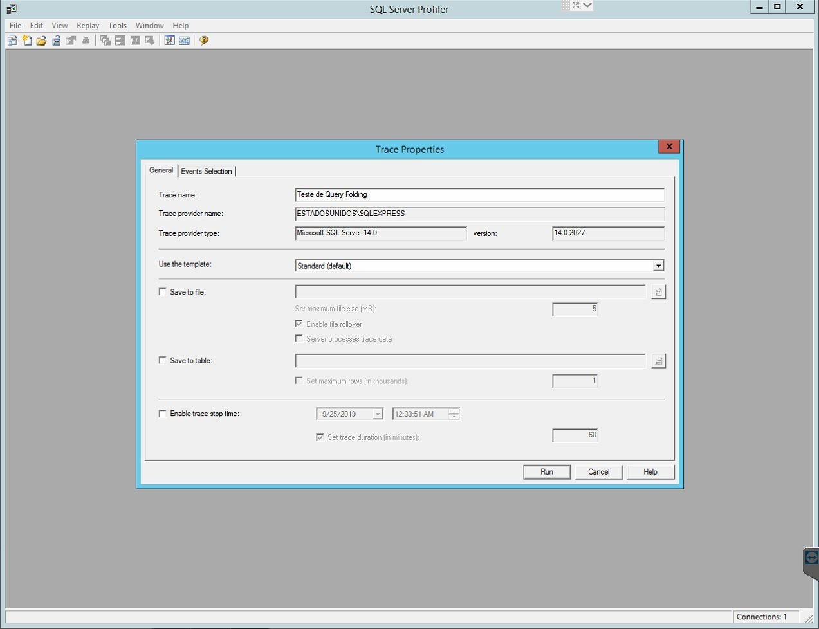Click the stop time spinner arrows
This screenshot has width=819, height=629.
(x=454, y=414)
